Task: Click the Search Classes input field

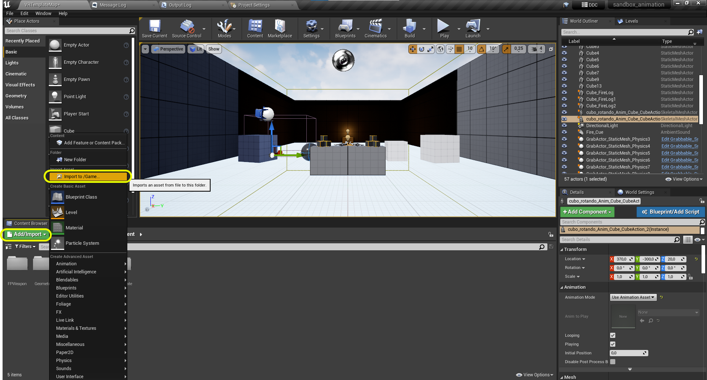Action: pos(67,31)
